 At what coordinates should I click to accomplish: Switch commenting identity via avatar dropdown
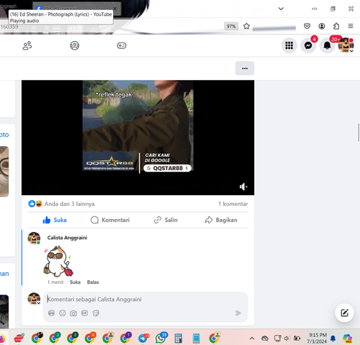point(34,299)
